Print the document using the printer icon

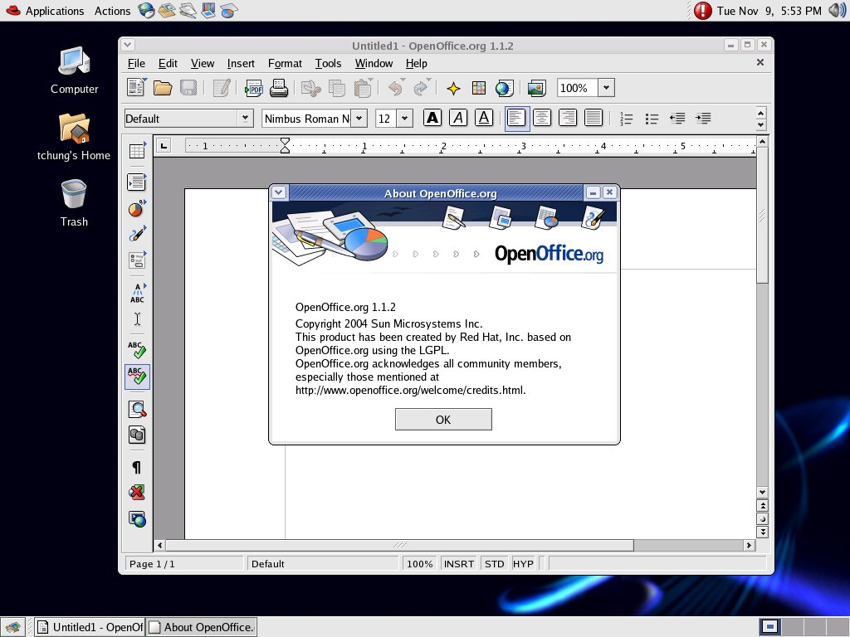pyautogui.click(x=279, y=88)
